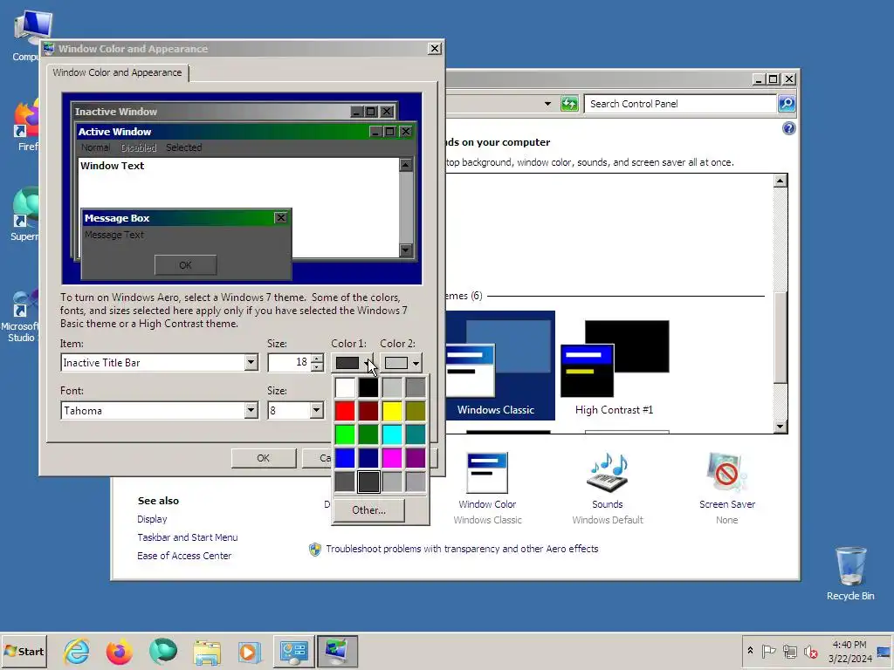Open the Sounds settings icon
The width and height of the screenshot is (894, 670).
[608, 473]
